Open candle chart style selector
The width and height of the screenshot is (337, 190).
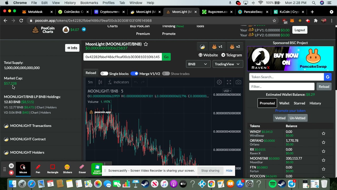pyautogui.click(x=100, y=82)
